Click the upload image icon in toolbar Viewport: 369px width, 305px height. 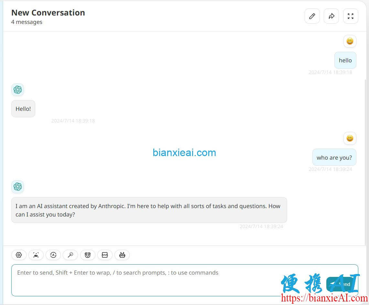[x=36, y=255]
